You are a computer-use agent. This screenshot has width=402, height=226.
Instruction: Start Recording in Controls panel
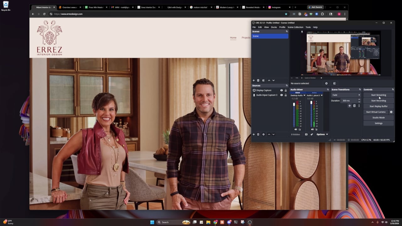(378, 101)
